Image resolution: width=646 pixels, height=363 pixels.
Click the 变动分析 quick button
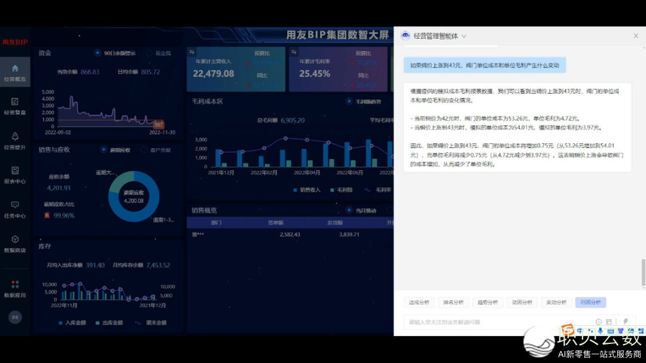pyautogui.click(x=556, y=302)
